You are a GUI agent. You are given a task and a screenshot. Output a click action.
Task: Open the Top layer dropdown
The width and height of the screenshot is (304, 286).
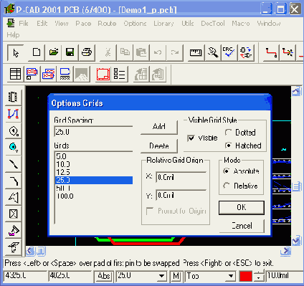230,276
